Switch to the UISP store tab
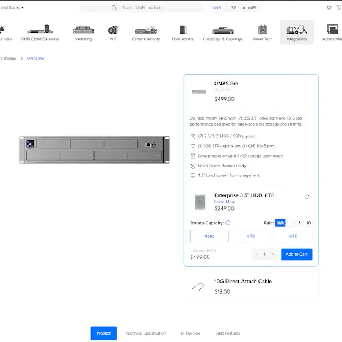 pos(231,7)
